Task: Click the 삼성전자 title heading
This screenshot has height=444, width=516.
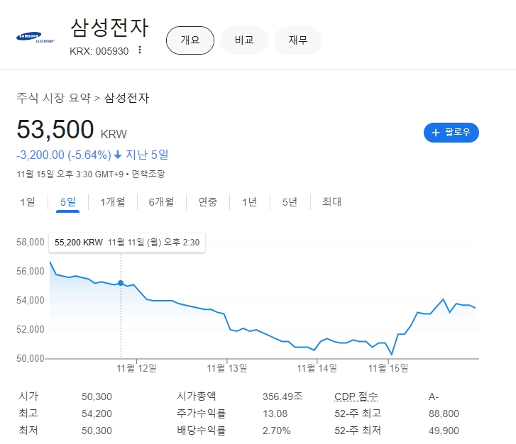Action: click(x=109, y=27)
